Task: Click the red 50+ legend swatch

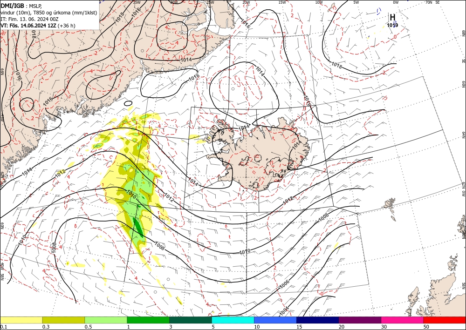Action: click(445, 320)
